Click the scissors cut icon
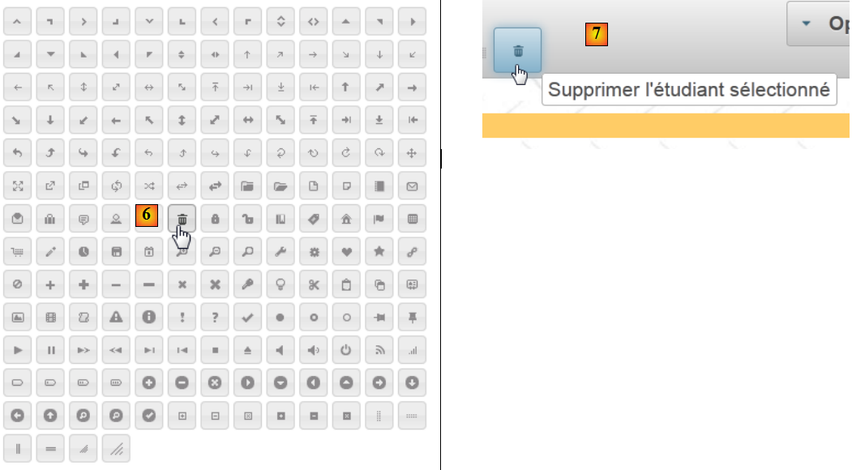The image size is (852, 470). click(x=314, y=285)
